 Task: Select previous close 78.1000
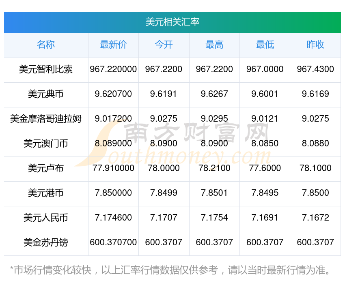[x=315, y=168]
